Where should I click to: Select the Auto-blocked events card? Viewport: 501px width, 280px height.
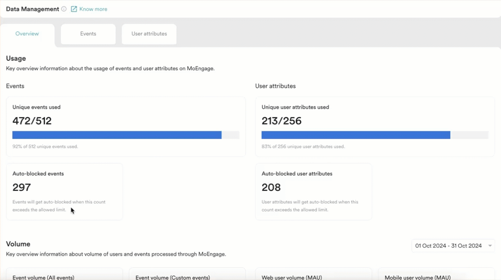[64, 192]
